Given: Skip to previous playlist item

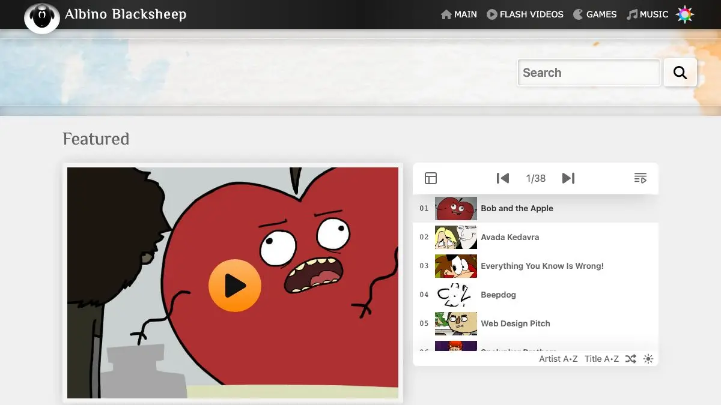Looking at the screenshot, I should tap(503, 178).
